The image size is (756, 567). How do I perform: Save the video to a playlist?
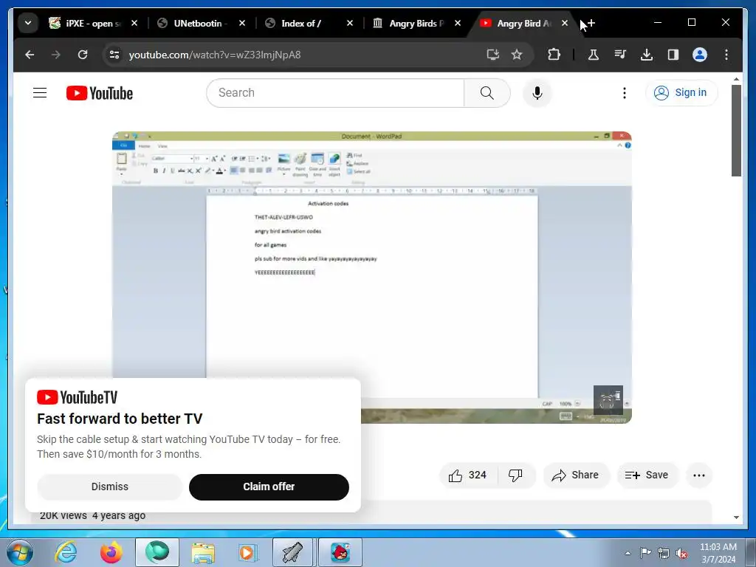647,475
